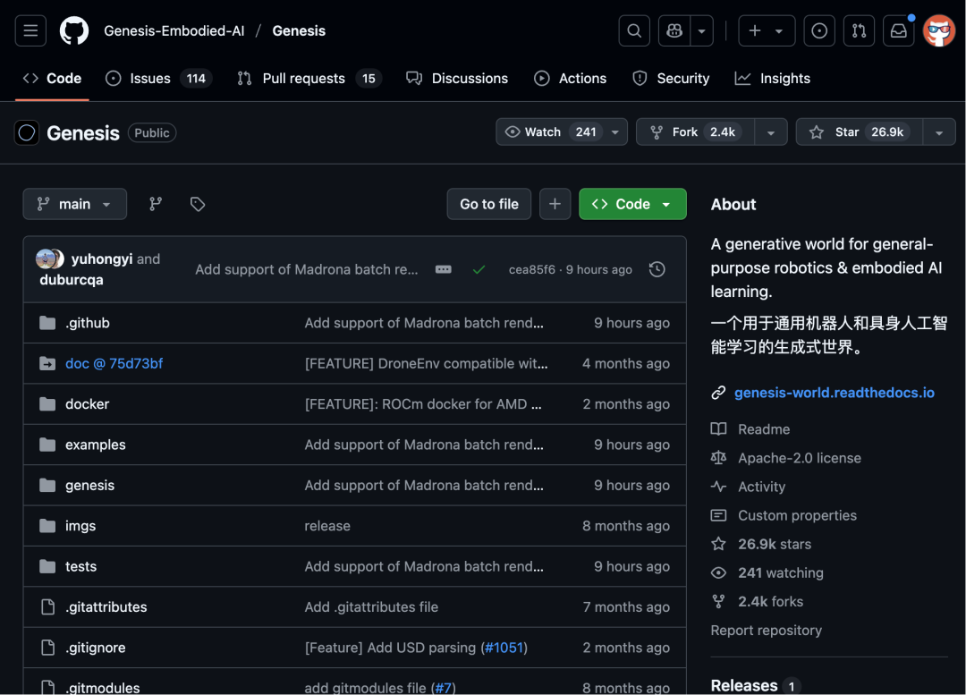Click the Genesis repository avatar icon
This screenshot has height=695, width=966.
pos(27,132)
